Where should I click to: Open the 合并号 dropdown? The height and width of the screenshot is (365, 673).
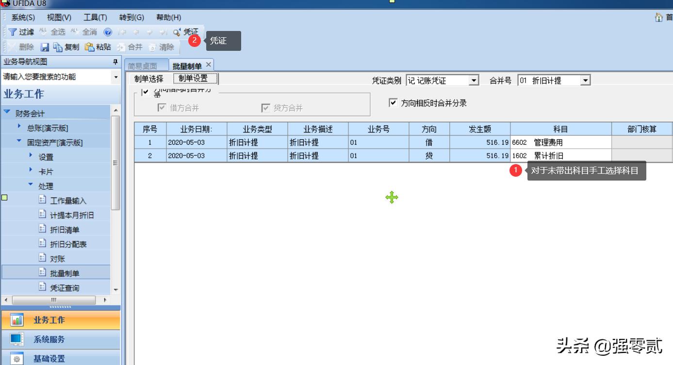[x=587, y=80]
